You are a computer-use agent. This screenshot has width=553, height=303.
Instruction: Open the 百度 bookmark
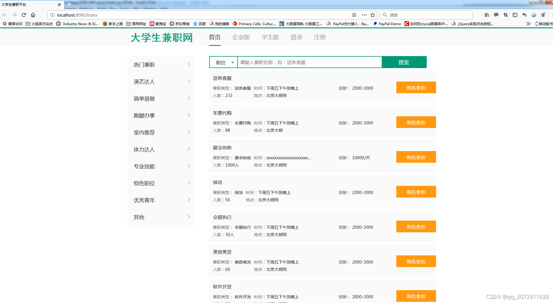[x=200, y=24]
